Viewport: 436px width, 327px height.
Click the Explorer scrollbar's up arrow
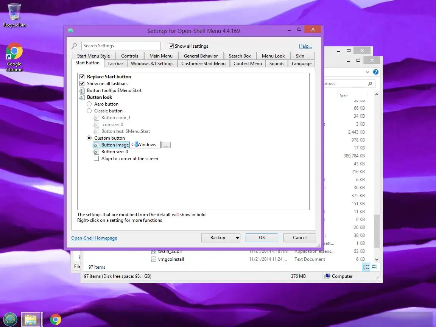coord(377,95)
